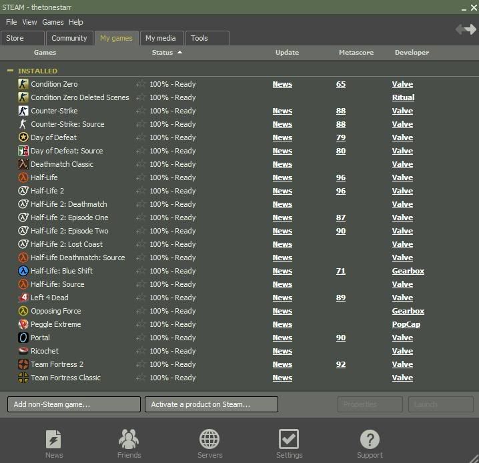
Task: Select the Half-Life 2: Episode One row
Action: (239, 217)
